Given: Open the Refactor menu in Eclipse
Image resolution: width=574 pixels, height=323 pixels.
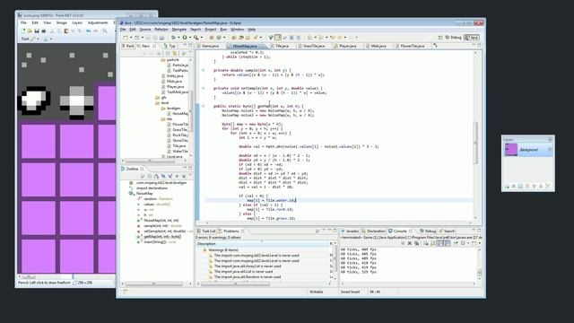Looking at the screenshot, I should coord(161,30).
